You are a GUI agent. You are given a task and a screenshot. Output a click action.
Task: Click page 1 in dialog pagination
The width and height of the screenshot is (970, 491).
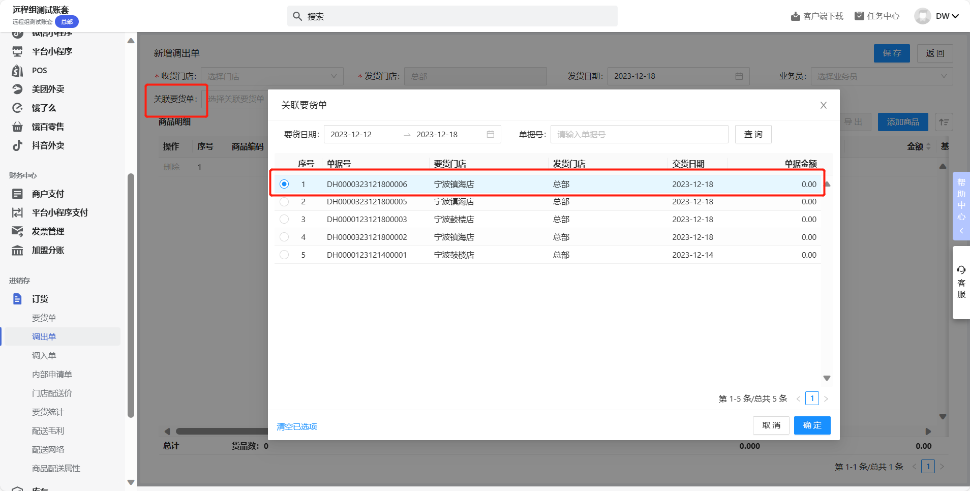click(812, 398)
